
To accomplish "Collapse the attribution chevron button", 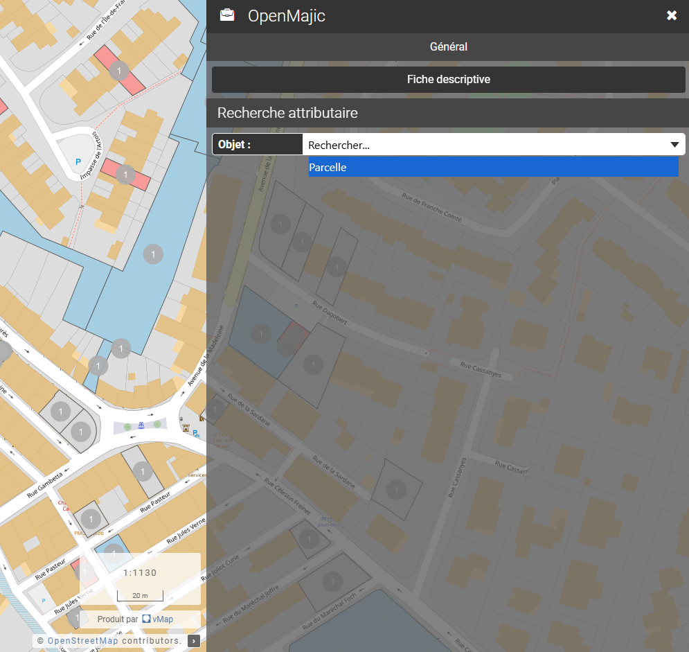I will (194, 641).
